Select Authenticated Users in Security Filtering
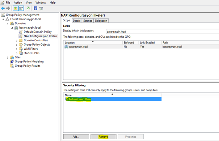The image size is (219, 141). coord(113,99)
